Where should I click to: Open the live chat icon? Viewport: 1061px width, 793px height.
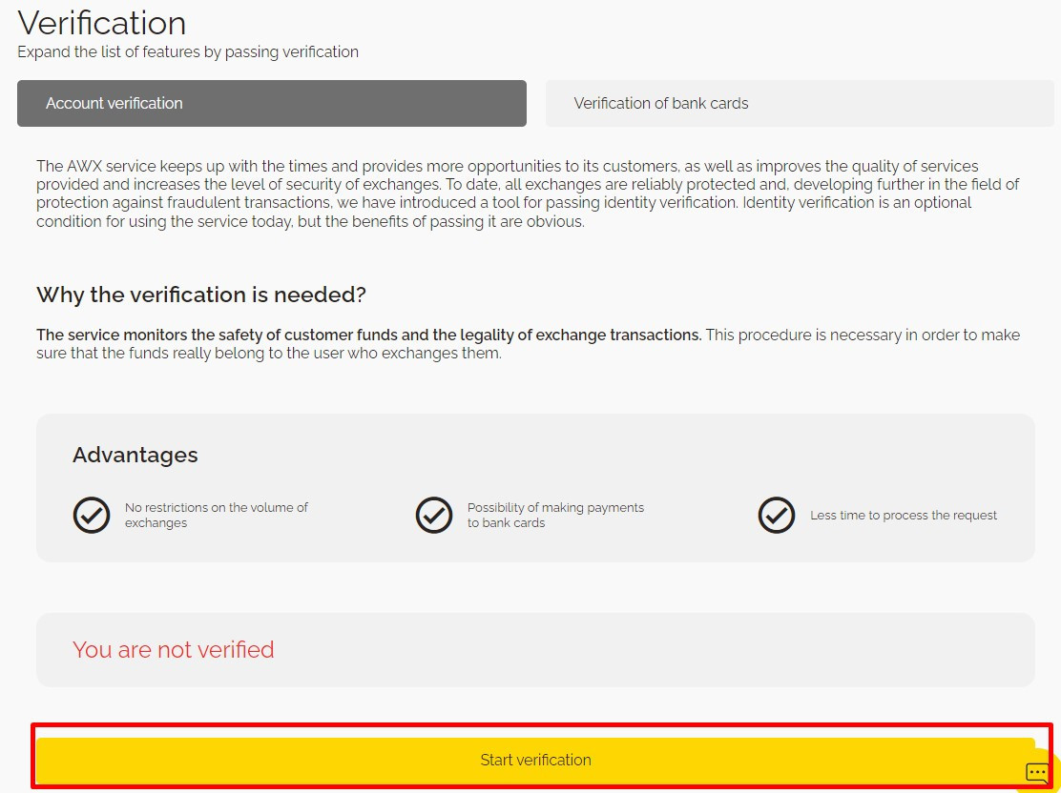pyautogui.click(x=1037, y=772)
